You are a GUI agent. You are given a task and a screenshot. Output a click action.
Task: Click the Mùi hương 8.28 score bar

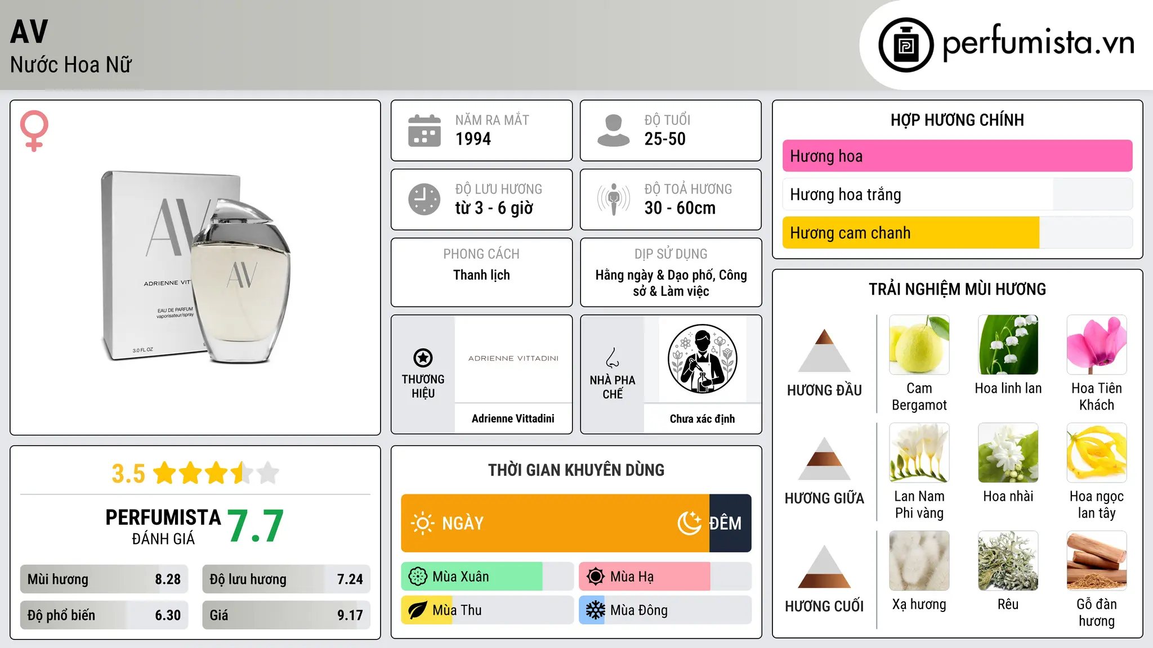104,579
